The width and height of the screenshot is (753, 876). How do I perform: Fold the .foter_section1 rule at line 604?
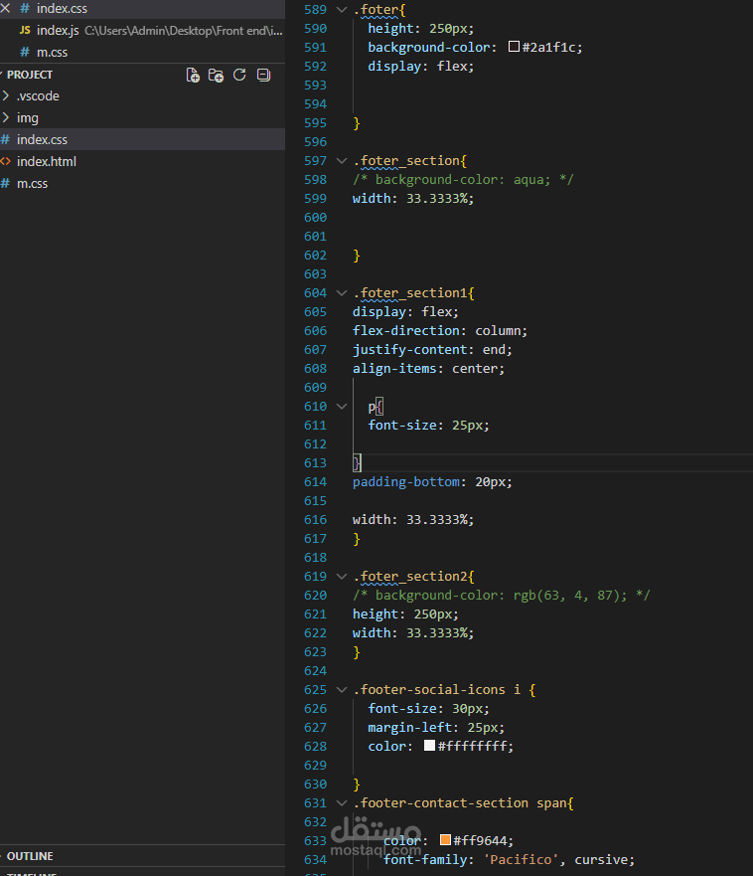pos(342,292)
